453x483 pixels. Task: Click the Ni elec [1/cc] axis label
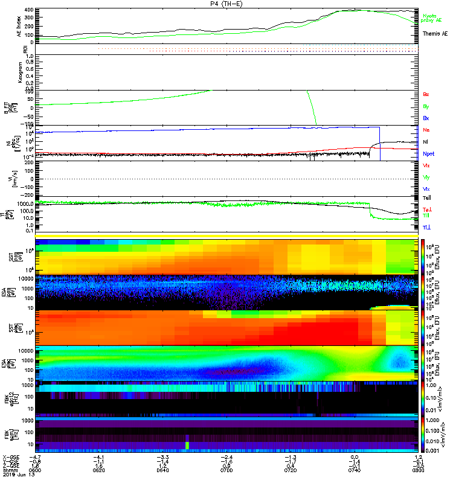pos(14,143)
